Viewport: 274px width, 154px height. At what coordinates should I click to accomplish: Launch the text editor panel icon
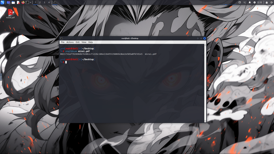tap(18, 2)
